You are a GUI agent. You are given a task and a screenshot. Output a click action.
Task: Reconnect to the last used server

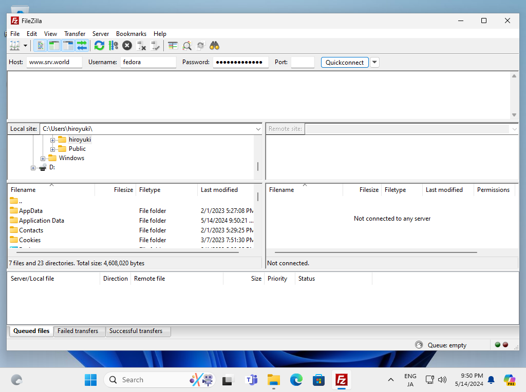155,46
